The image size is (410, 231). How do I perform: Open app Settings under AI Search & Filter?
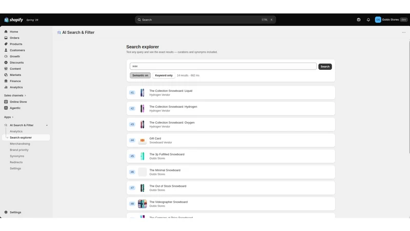(x=15, y=168)
